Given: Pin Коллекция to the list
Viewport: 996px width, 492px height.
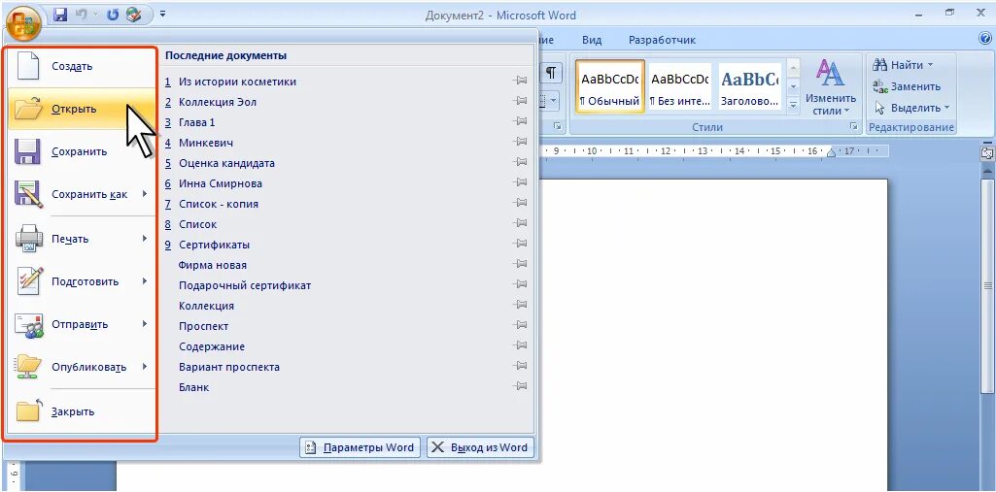Looking at the screenshot, I should [520, 305].
